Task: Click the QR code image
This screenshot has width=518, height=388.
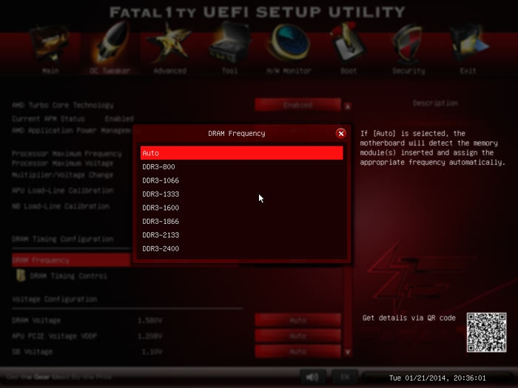Action: [486, 333]
